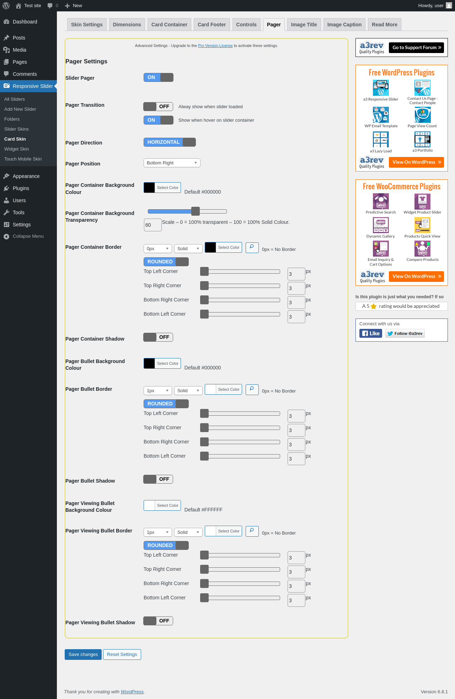Click the Save changes button

tap(83, 655)
